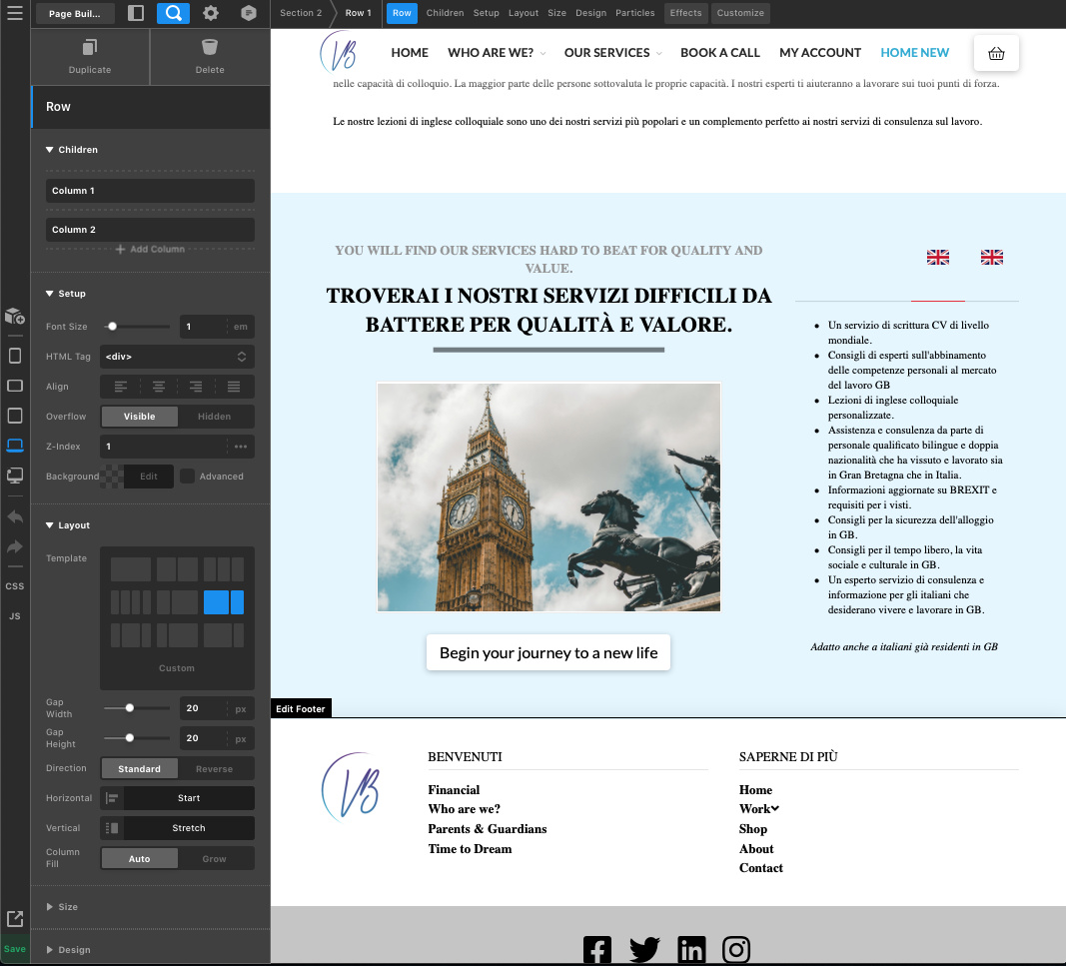Expand the Size section

68,907
